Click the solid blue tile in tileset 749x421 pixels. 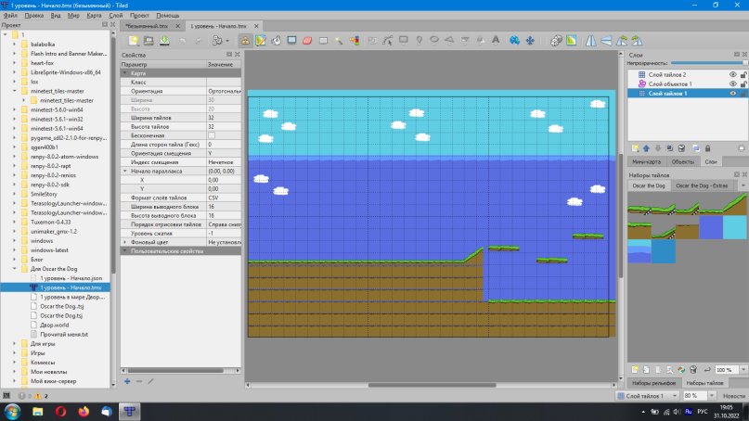coord(711,227)
